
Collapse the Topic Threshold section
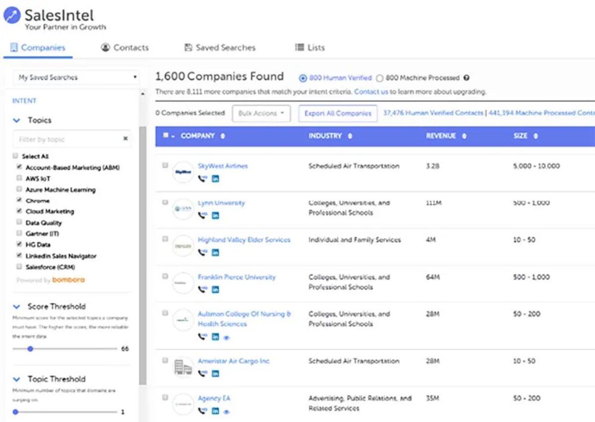pyautogui.click(x=16, y=379)
